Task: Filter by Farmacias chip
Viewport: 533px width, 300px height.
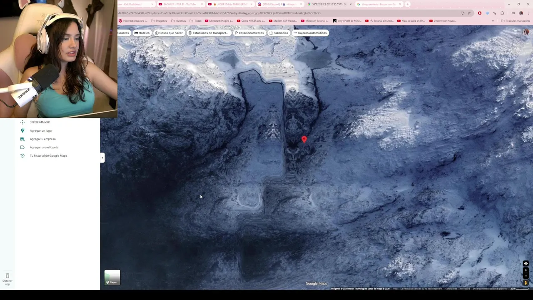Action: (x=279, y=33)
